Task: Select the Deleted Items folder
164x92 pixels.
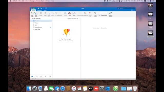Action: pyautogui.click(x=41, y=27)
